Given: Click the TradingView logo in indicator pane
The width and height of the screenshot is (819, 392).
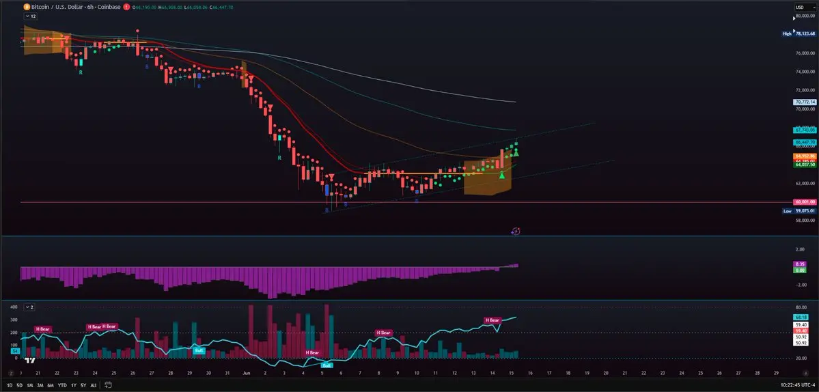Looking at the screenshot, I should 30,360.
